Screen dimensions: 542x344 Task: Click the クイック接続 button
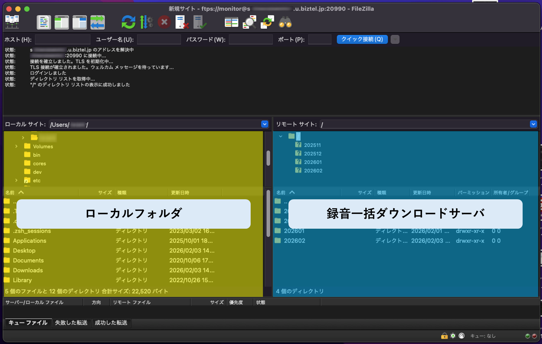pos(362,39)
